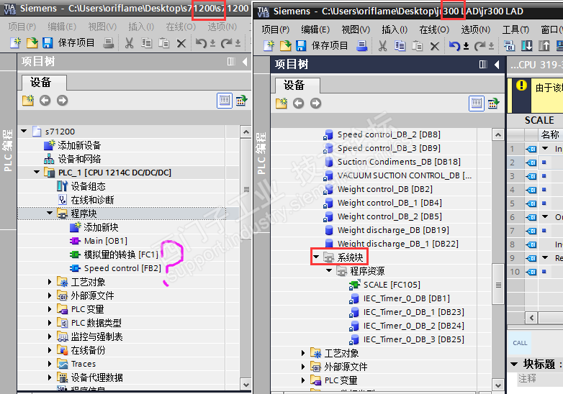Collapse right project tree with arrow
Viewport: 563px width, 394px height.
coord(497,65)
